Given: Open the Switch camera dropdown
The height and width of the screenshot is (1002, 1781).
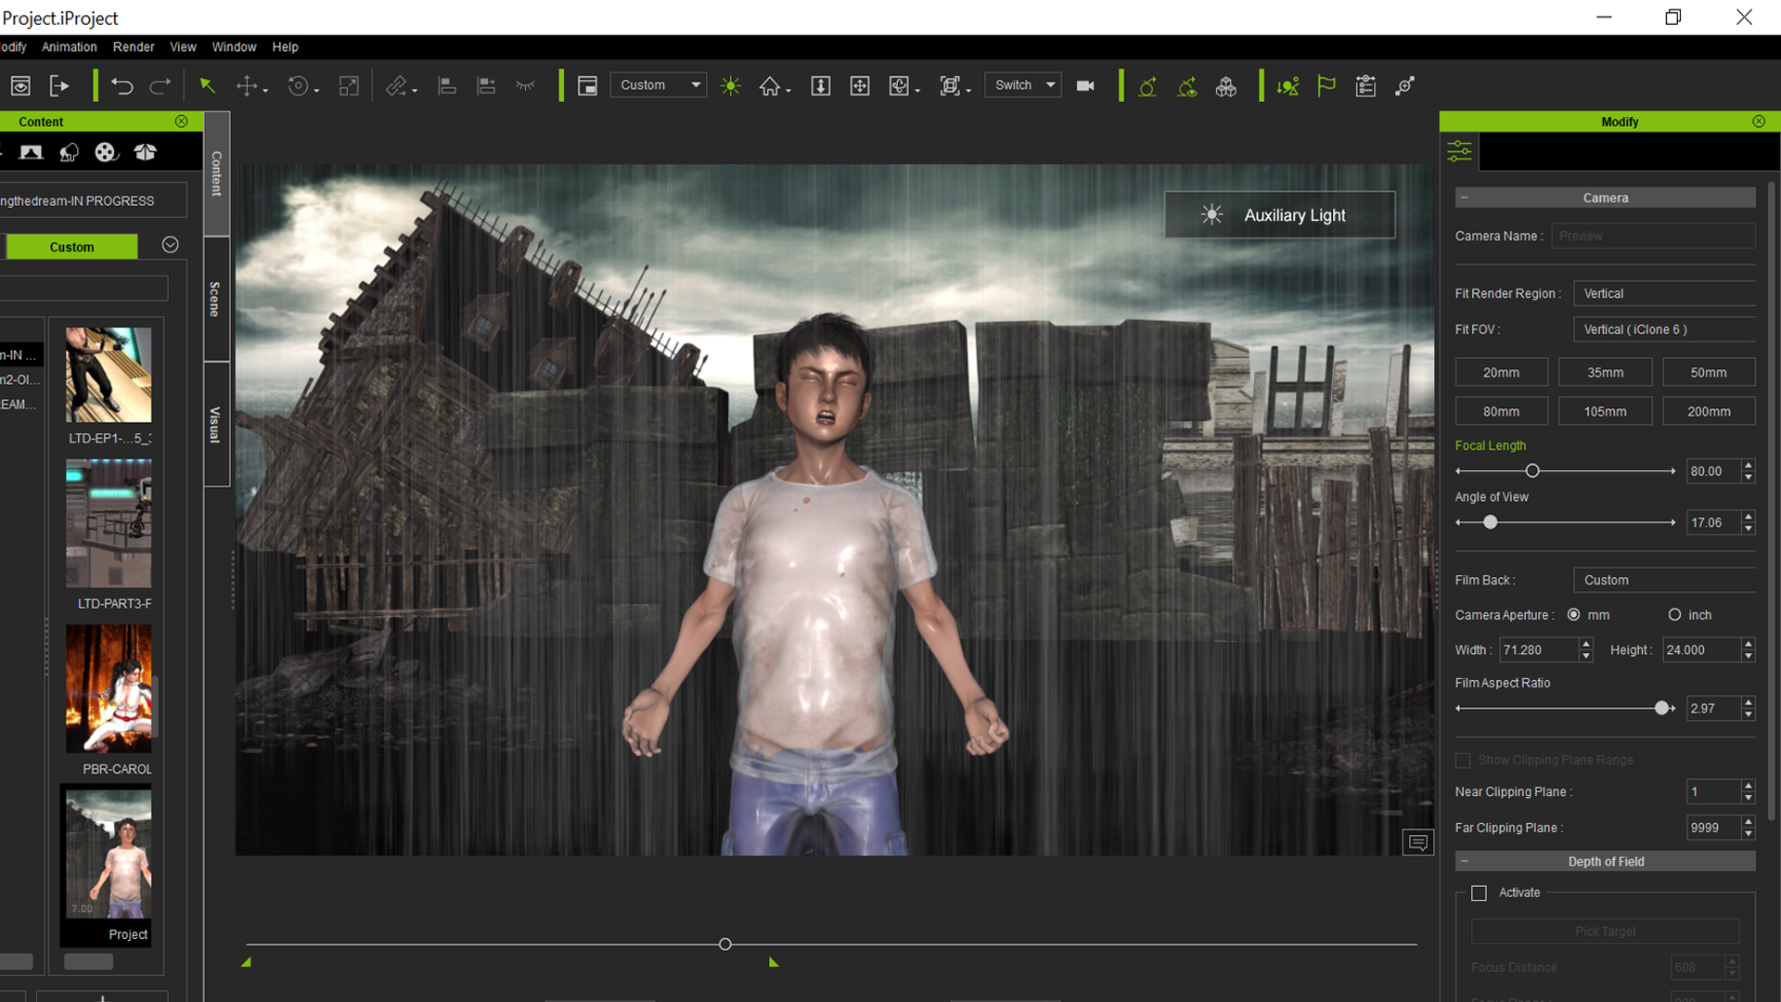Looking at the screenshot, I should [1023, 85].
